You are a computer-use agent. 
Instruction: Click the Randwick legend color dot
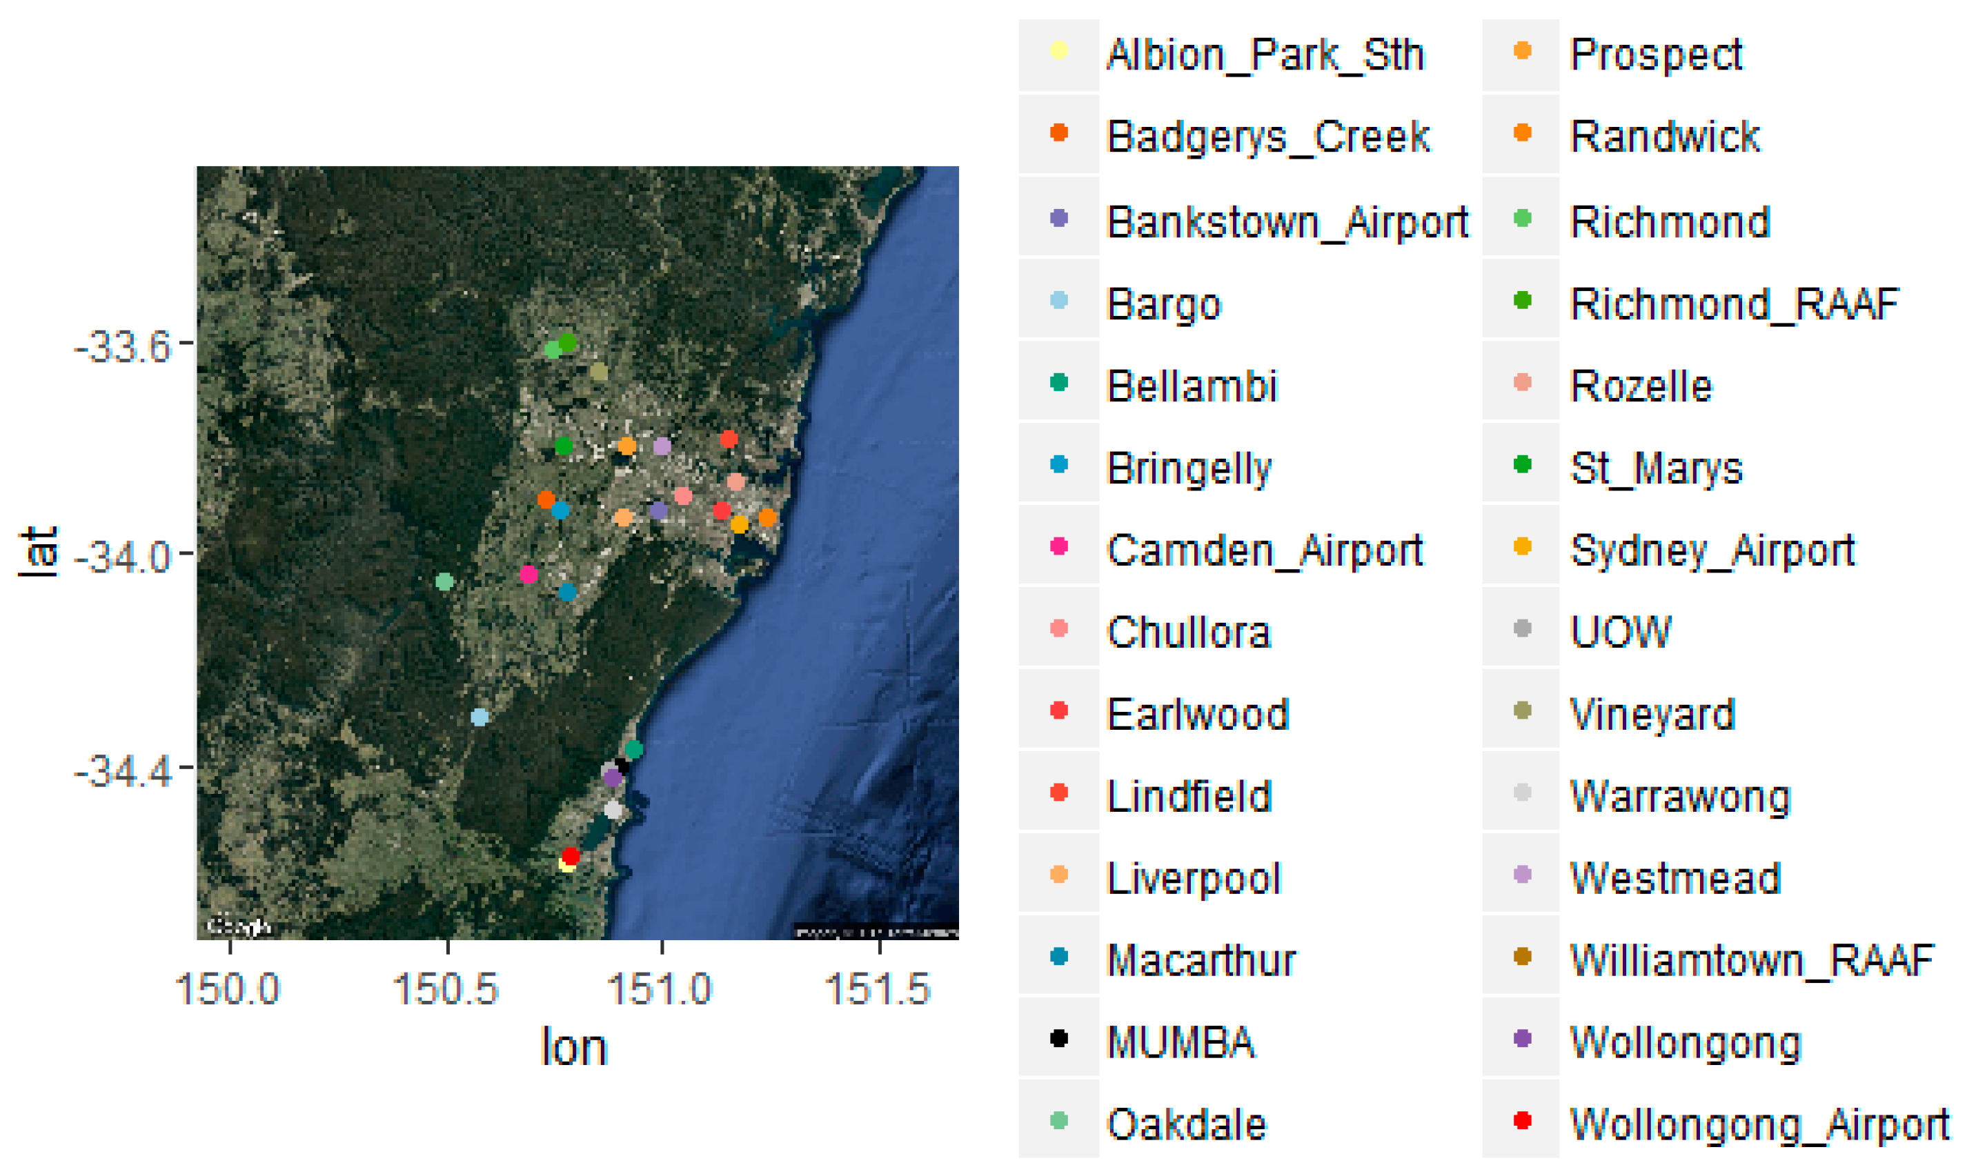tap(1522, 133)
